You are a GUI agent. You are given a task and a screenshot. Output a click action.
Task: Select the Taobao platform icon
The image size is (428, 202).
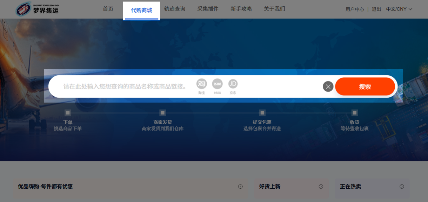coord(201,84)
